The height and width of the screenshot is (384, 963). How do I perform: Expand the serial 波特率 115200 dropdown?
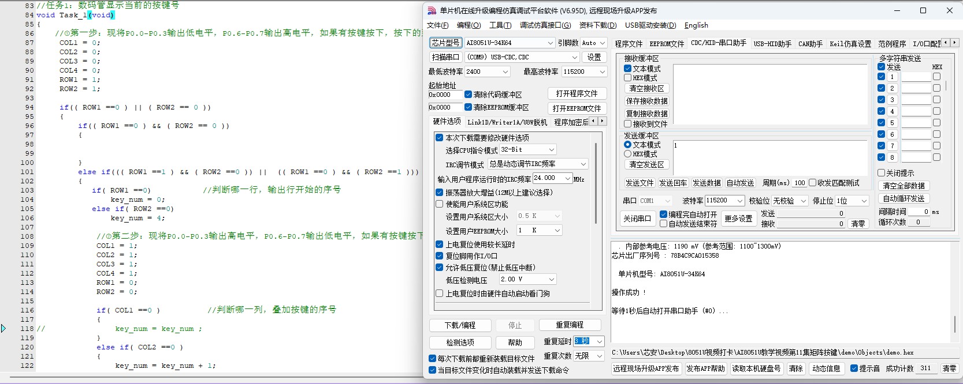pos(739,201)
